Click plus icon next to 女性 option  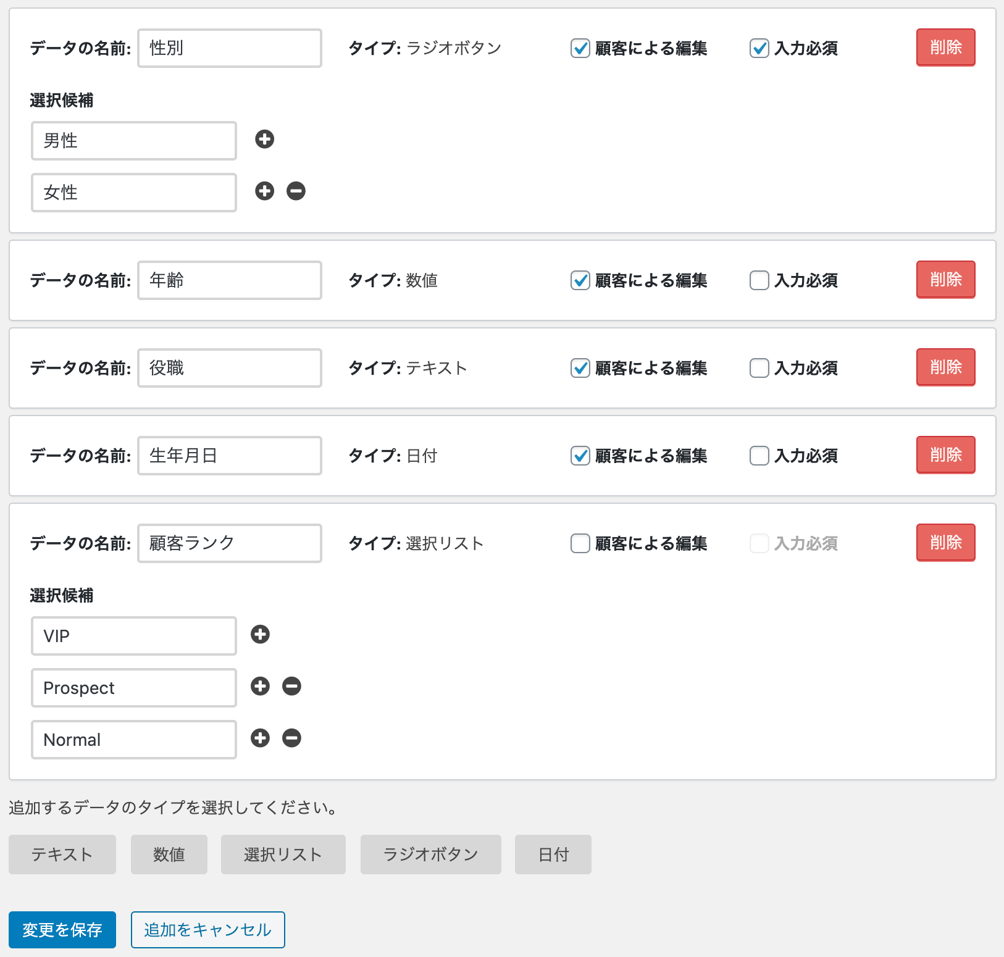(x=264, y=191)
